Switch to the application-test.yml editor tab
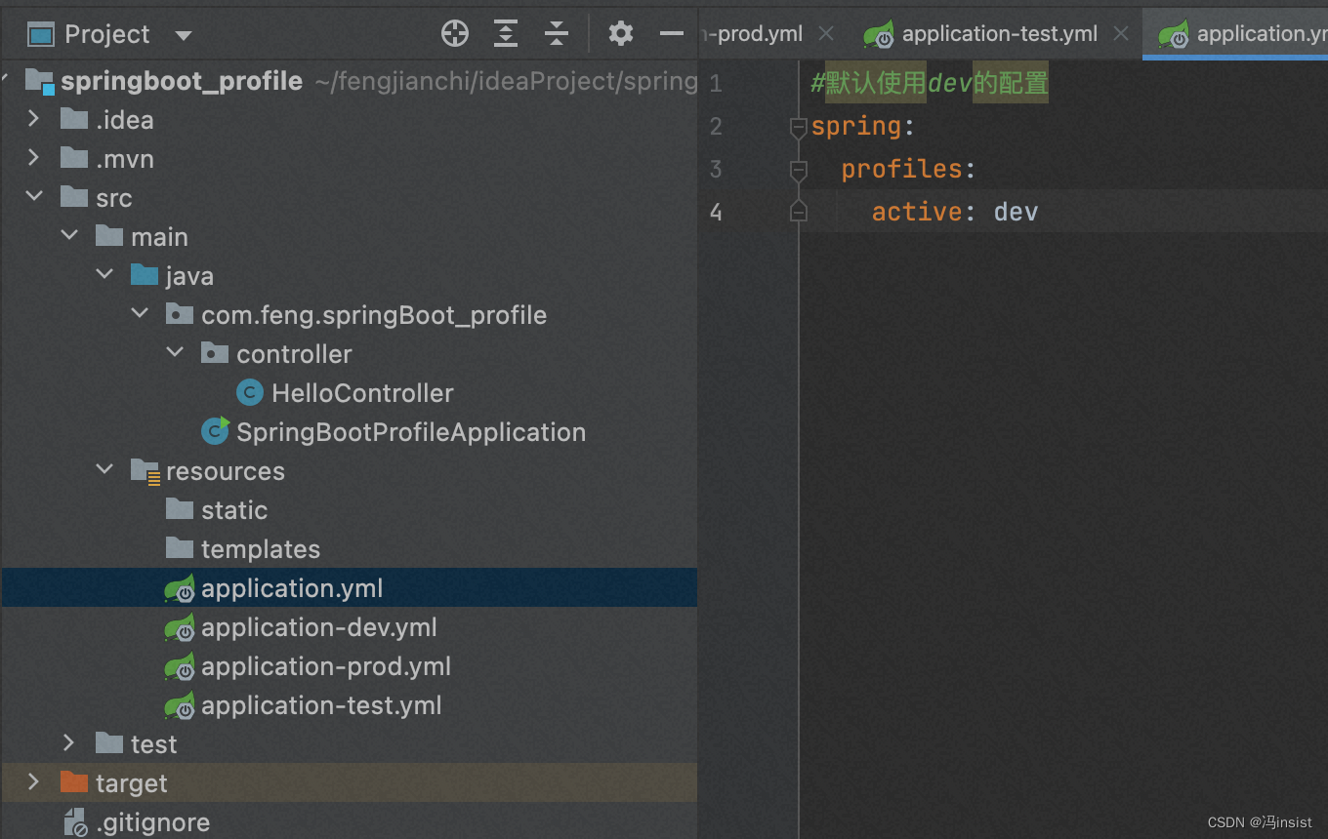Screen dimensions: 1328x839 point(999,34)
